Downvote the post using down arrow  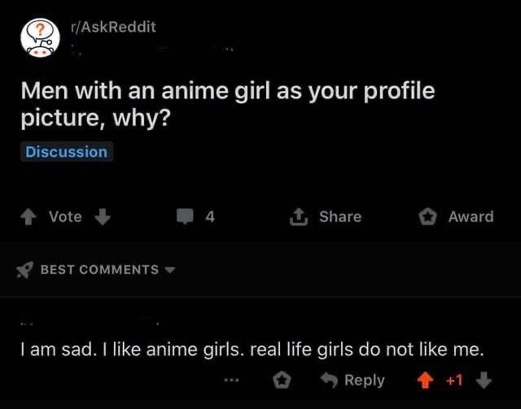[x=103, y=217]
